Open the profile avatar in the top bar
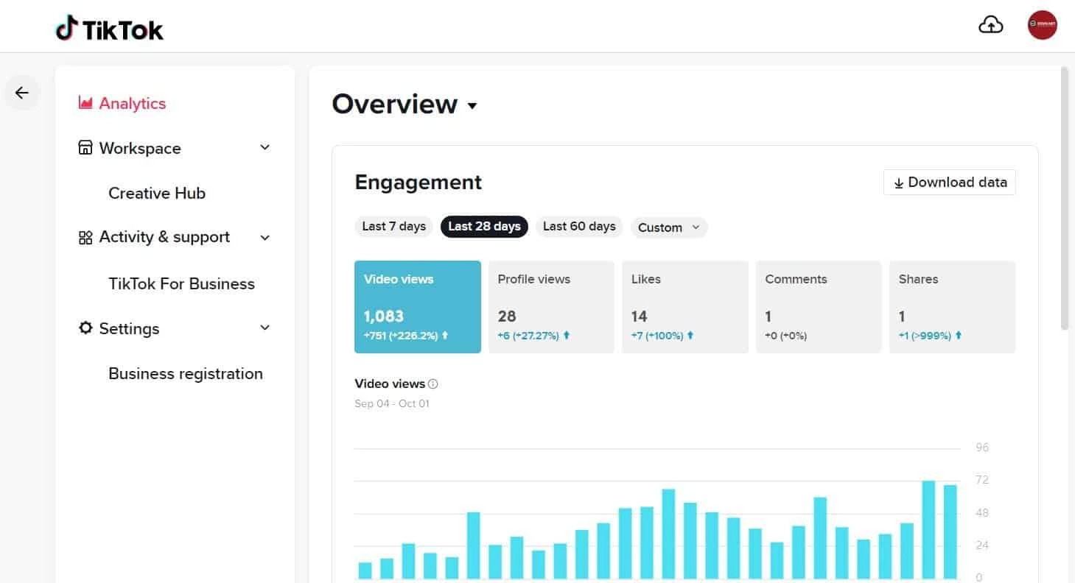 point(1043,24)
